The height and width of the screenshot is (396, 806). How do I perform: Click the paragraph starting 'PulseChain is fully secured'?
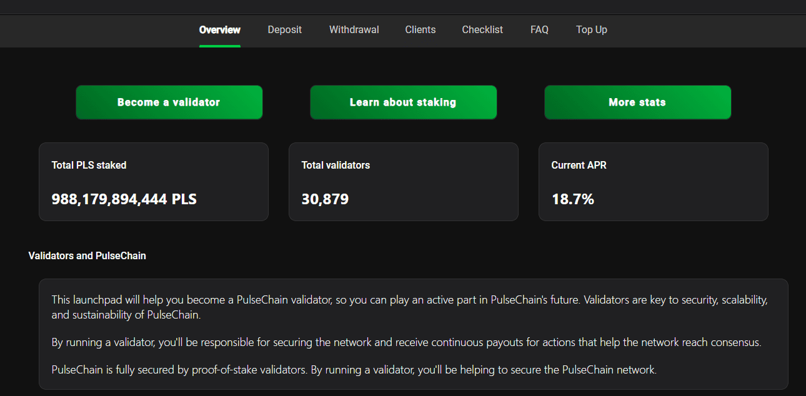(x=354, y=370)
